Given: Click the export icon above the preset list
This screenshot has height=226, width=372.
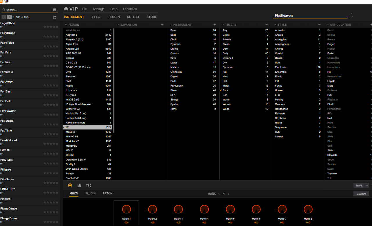Looking at the screenshot, I should pos(55,17).
